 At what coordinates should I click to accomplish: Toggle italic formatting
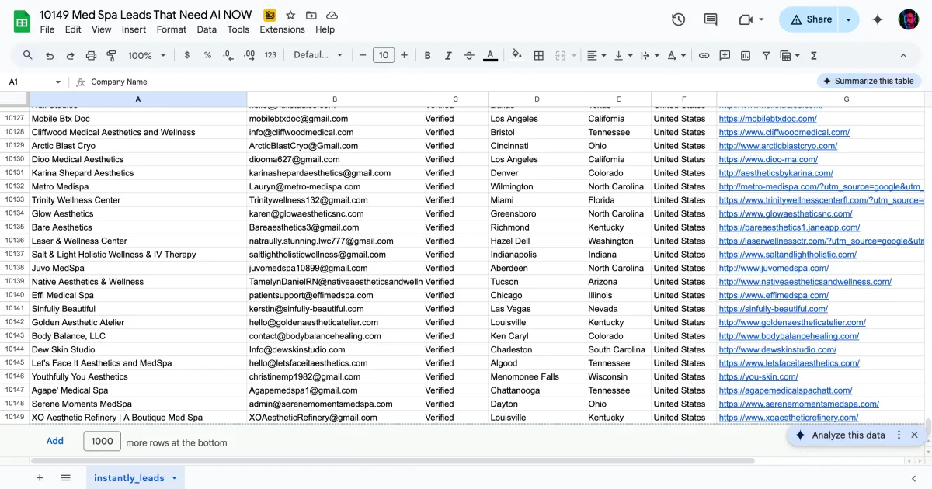pos(448,55)
